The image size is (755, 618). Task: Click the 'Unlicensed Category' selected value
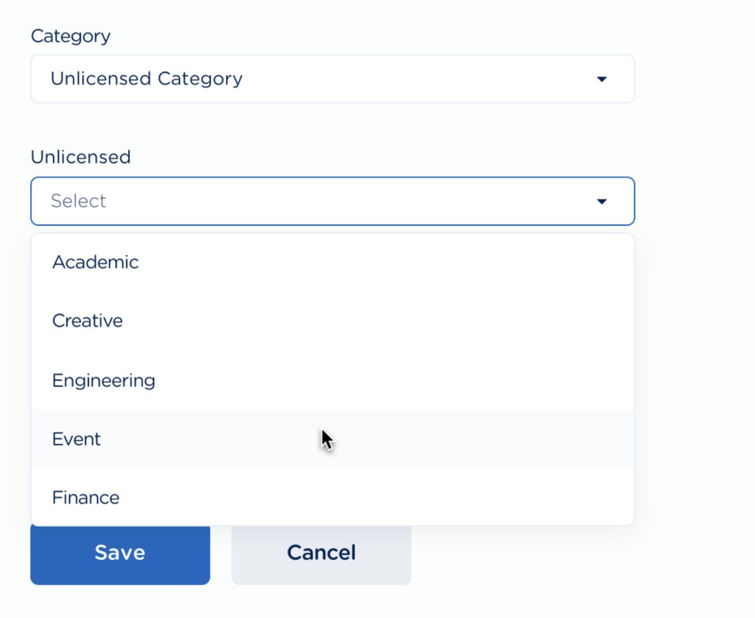pos(147,79)
